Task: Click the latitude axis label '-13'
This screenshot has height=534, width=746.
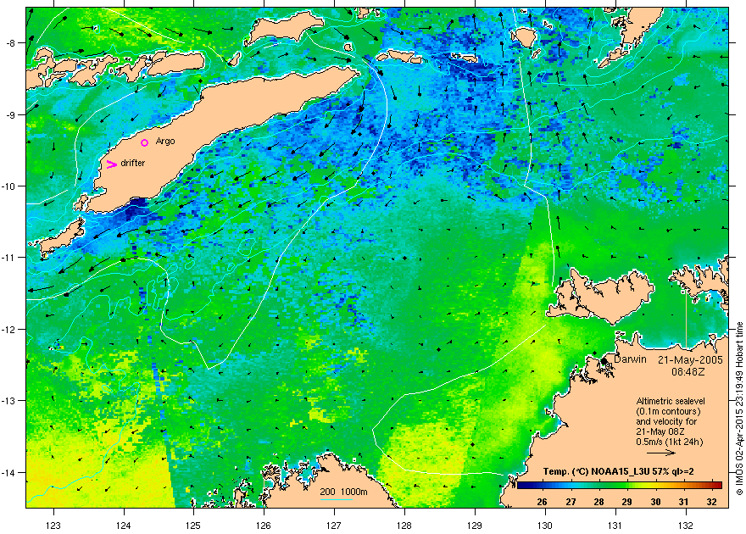Action: click(9, 400)
